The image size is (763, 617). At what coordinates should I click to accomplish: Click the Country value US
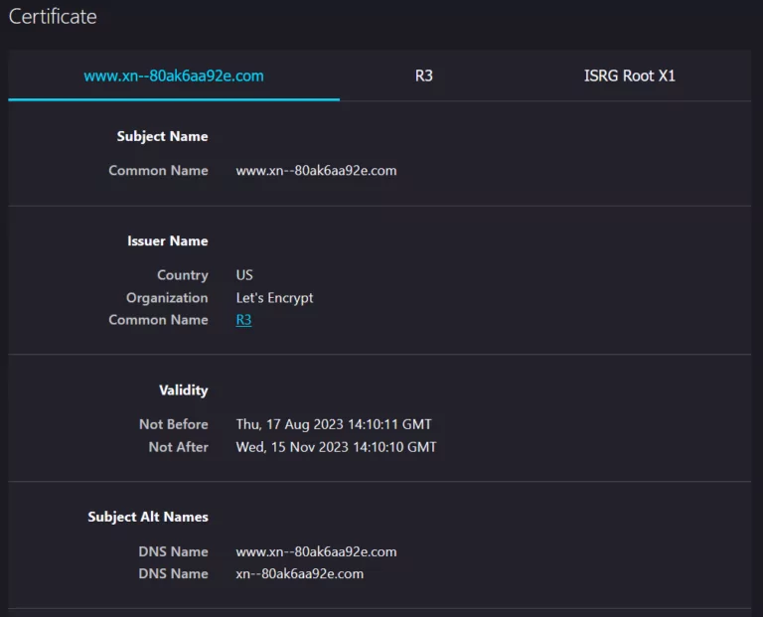click(244, 275)
